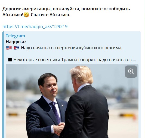The width and height of the screenshot is (145, 138).
Task: Open the handshake photo preview
Action: [72, 101]
